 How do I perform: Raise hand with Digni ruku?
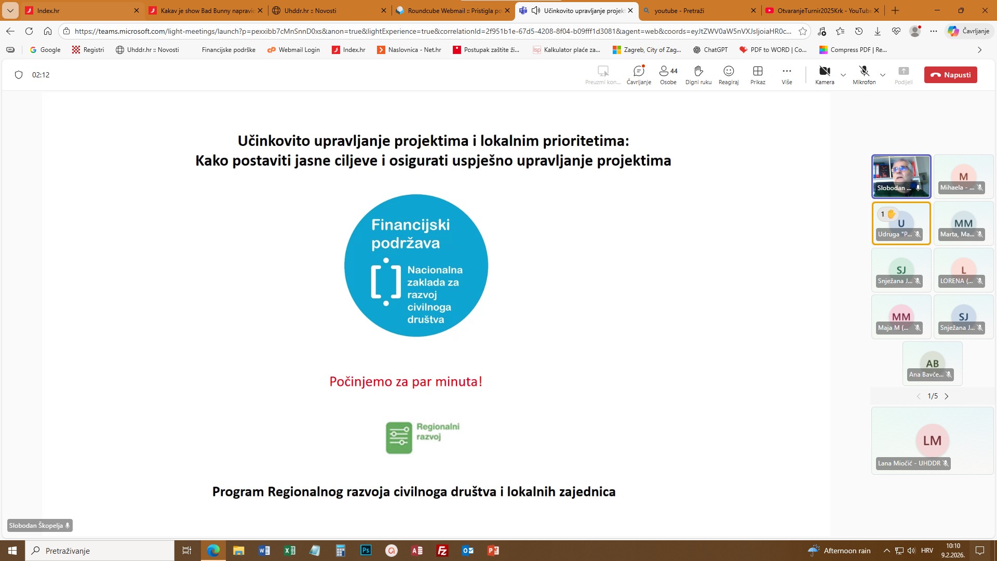tap(698, 74)
